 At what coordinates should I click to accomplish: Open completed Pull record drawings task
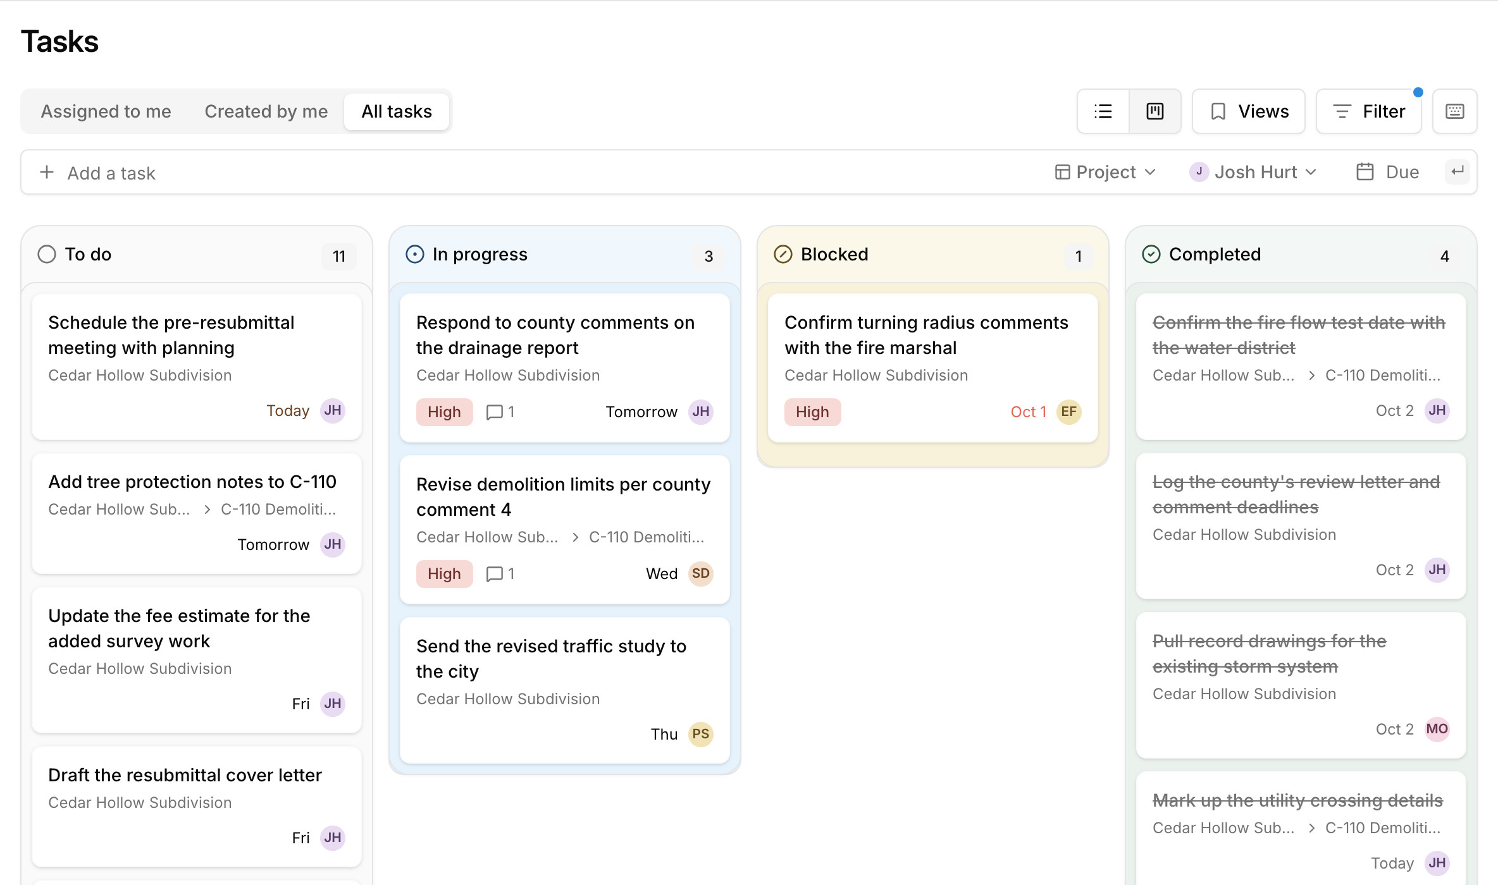pos(1301,685)
